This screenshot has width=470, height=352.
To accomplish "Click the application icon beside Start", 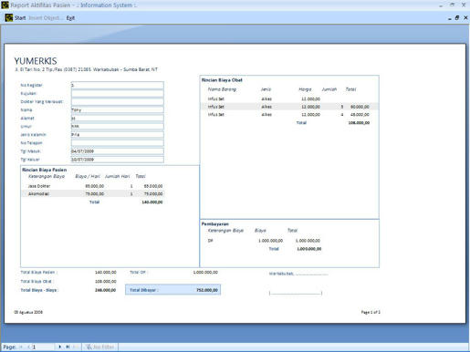I will point(9,17).
